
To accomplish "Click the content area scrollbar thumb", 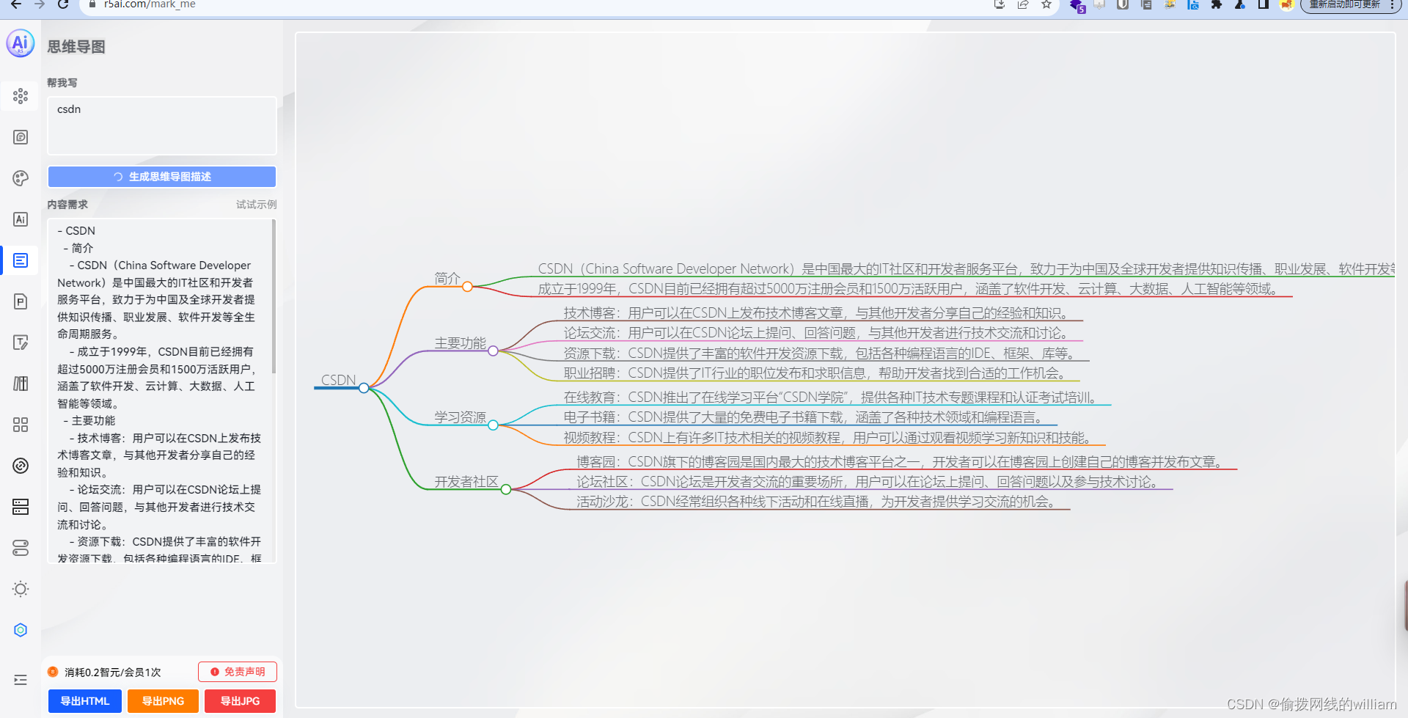I will coord(274,296).
